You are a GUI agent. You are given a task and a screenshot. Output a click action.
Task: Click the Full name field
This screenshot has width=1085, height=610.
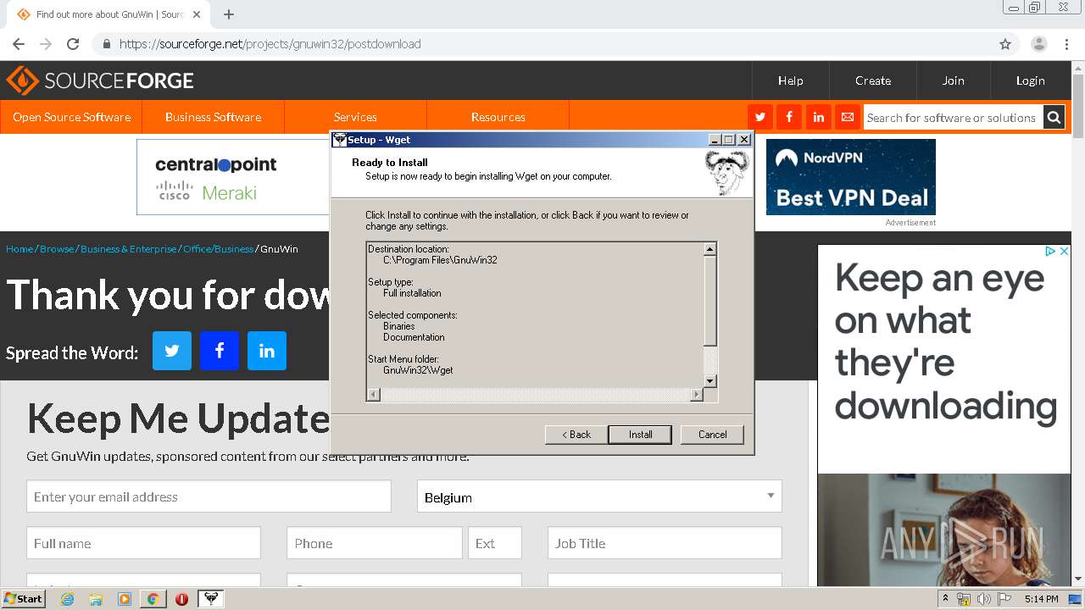point(143,543)
